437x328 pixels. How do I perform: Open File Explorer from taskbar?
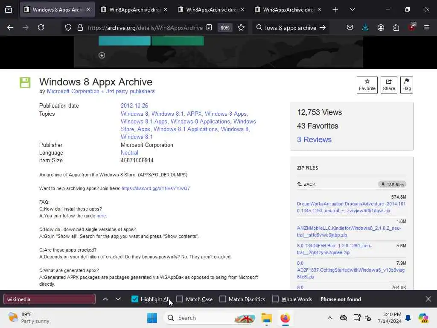pyautogui.click(x=266, y=318)
